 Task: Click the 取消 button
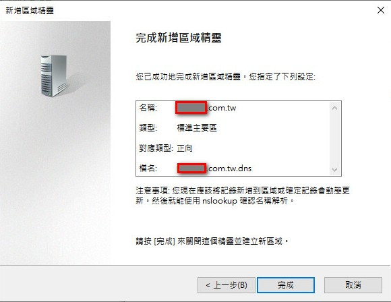click(353, 284)
